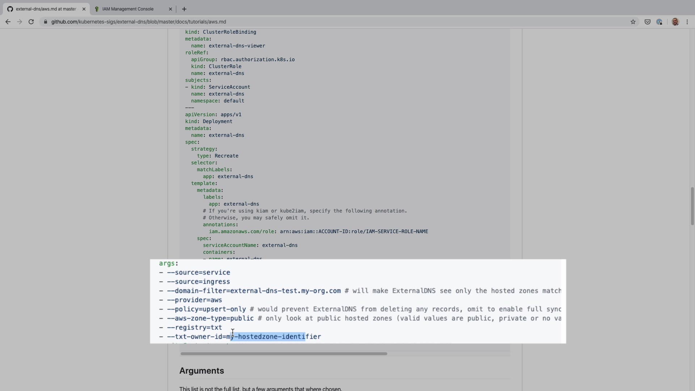The image size is (695, 391).
Task: Close the external-dns/aws.md tab
Action: pos(84,9)
